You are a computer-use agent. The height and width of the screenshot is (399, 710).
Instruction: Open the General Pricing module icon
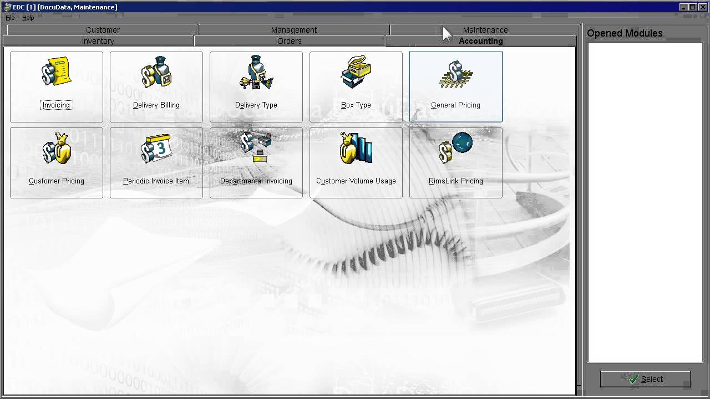point(456,87)
